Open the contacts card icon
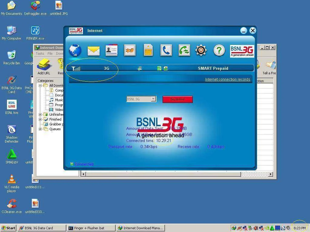The image size is (310, 232). pos(111,50)
